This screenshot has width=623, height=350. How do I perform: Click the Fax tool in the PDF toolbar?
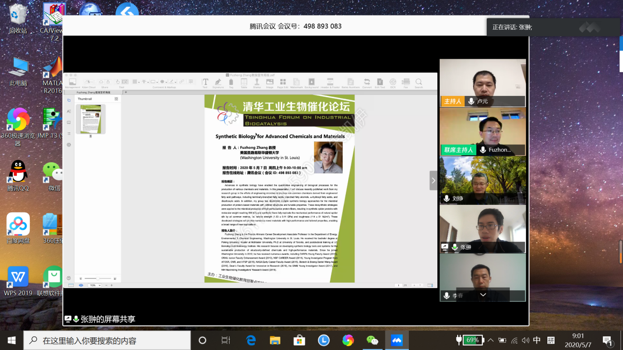pos(406,83)
